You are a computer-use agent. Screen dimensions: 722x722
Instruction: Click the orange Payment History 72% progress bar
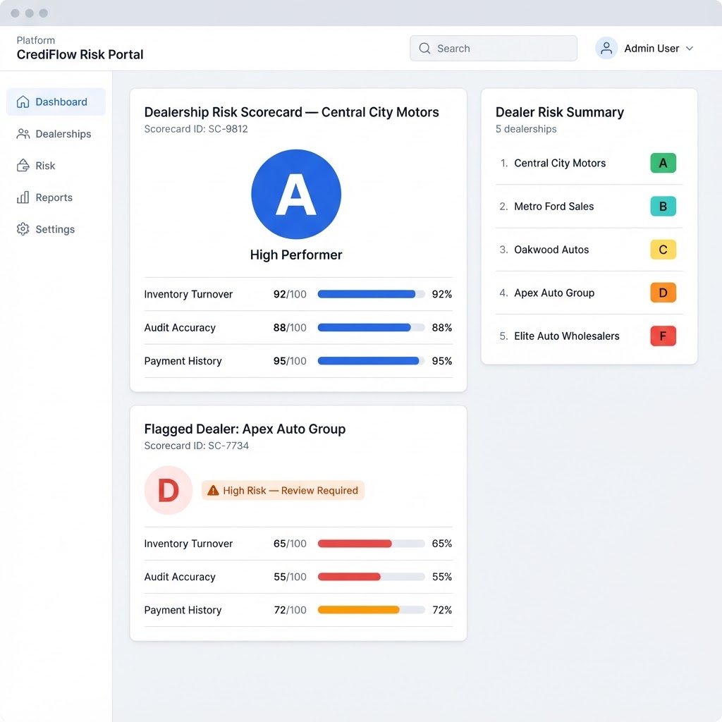371,610
